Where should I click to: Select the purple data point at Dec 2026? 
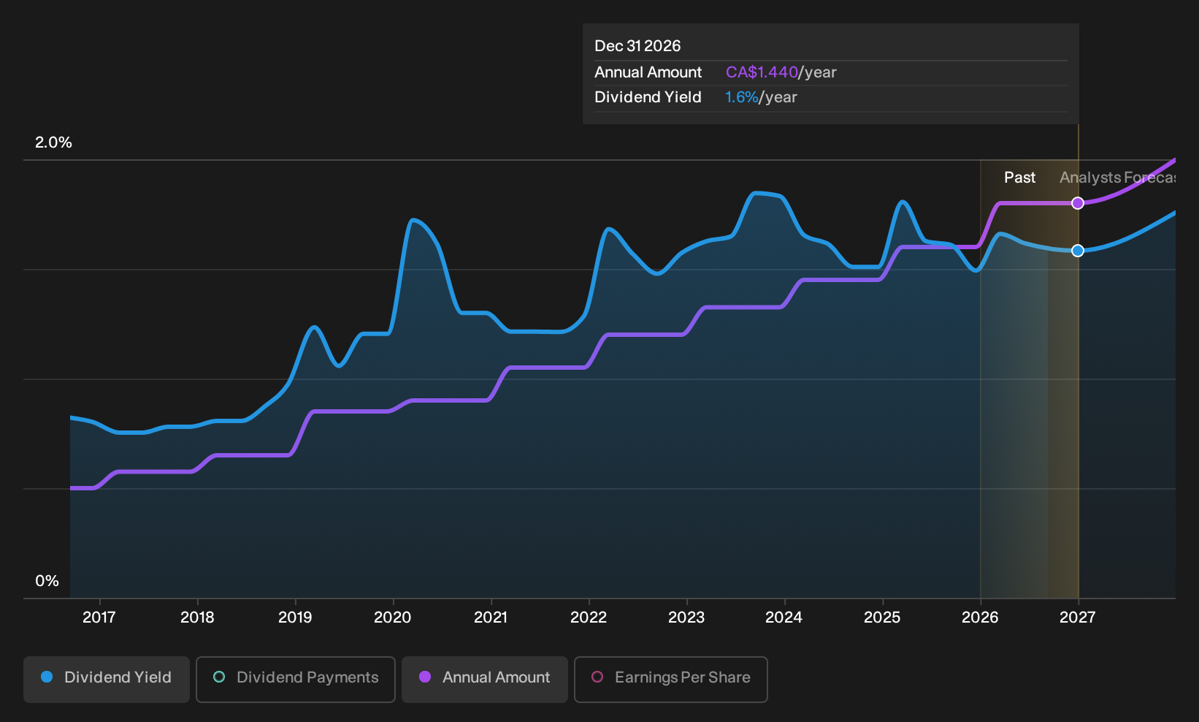pos(1078,203)
